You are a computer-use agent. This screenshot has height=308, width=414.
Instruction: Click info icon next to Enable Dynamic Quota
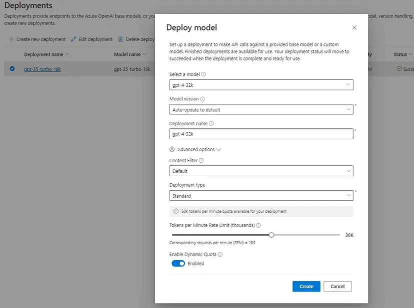[220, 255]
